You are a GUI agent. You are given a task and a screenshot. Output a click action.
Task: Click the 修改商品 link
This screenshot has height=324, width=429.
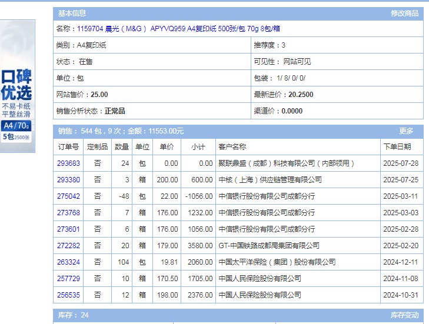tap(404, 13)
